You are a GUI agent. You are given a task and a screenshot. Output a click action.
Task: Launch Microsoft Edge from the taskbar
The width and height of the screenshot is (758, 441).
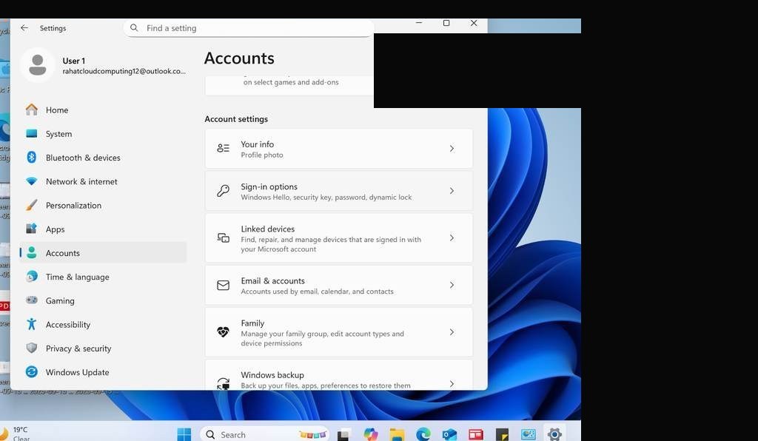[423, 434]
